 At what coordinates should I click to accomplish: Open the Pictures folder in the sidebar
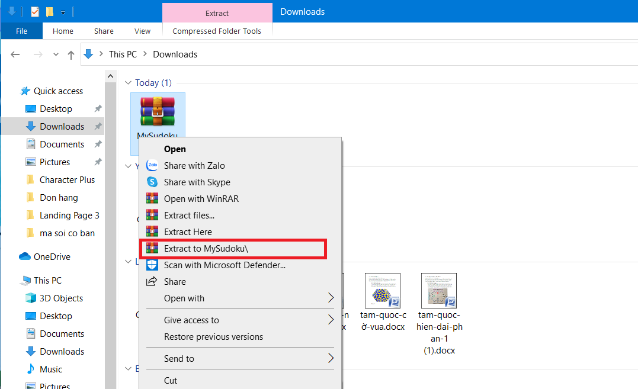coord(59,162)
